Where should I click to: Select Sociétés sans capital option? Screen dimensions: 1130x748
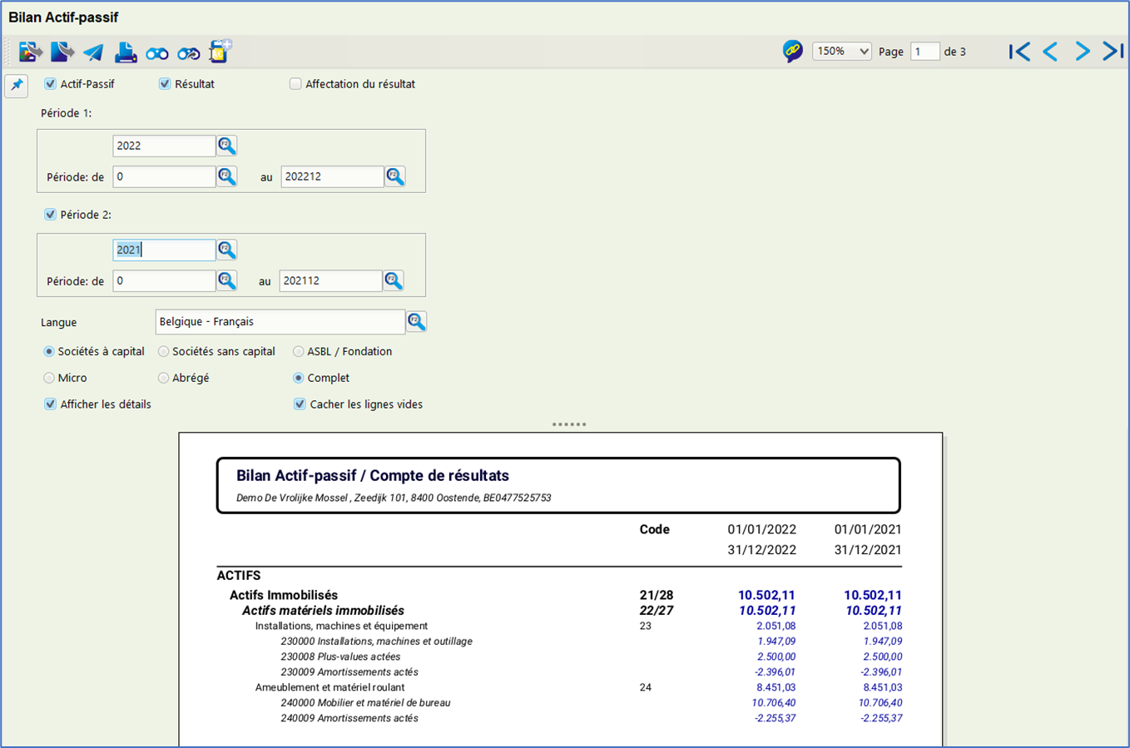pos(164,352)
